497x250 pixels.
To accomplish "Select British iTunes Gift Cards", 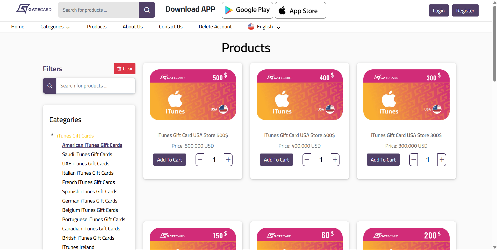I will point(88,238).
